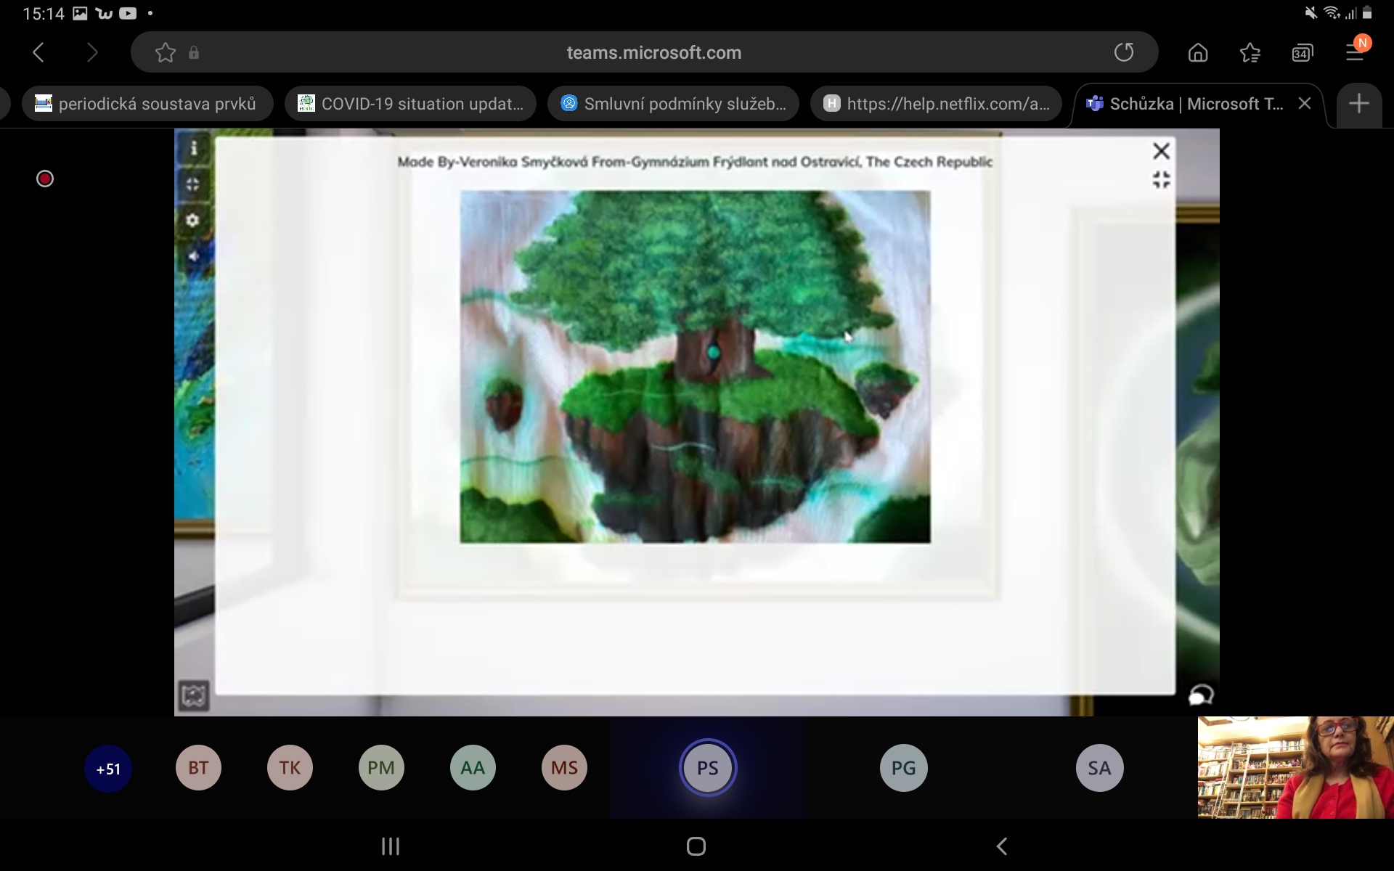Show the +51 additional participants
The width and height of the screenshot is (1394, 871).
click(x=108, y=769)
